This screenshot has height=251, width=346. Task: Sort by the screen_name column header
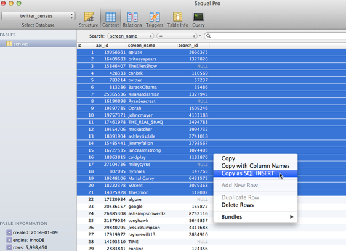coord(152,45)
